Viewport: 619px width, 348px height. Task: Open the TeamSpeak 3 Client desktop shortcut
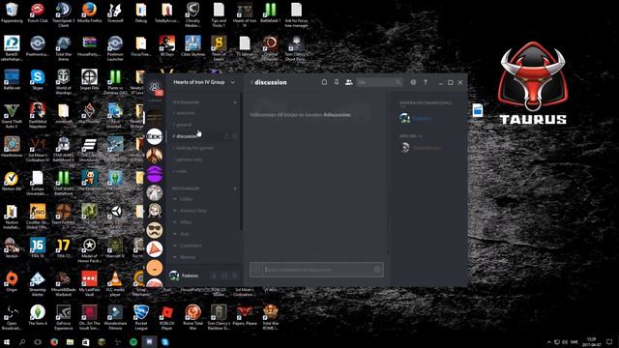[63, 15]
